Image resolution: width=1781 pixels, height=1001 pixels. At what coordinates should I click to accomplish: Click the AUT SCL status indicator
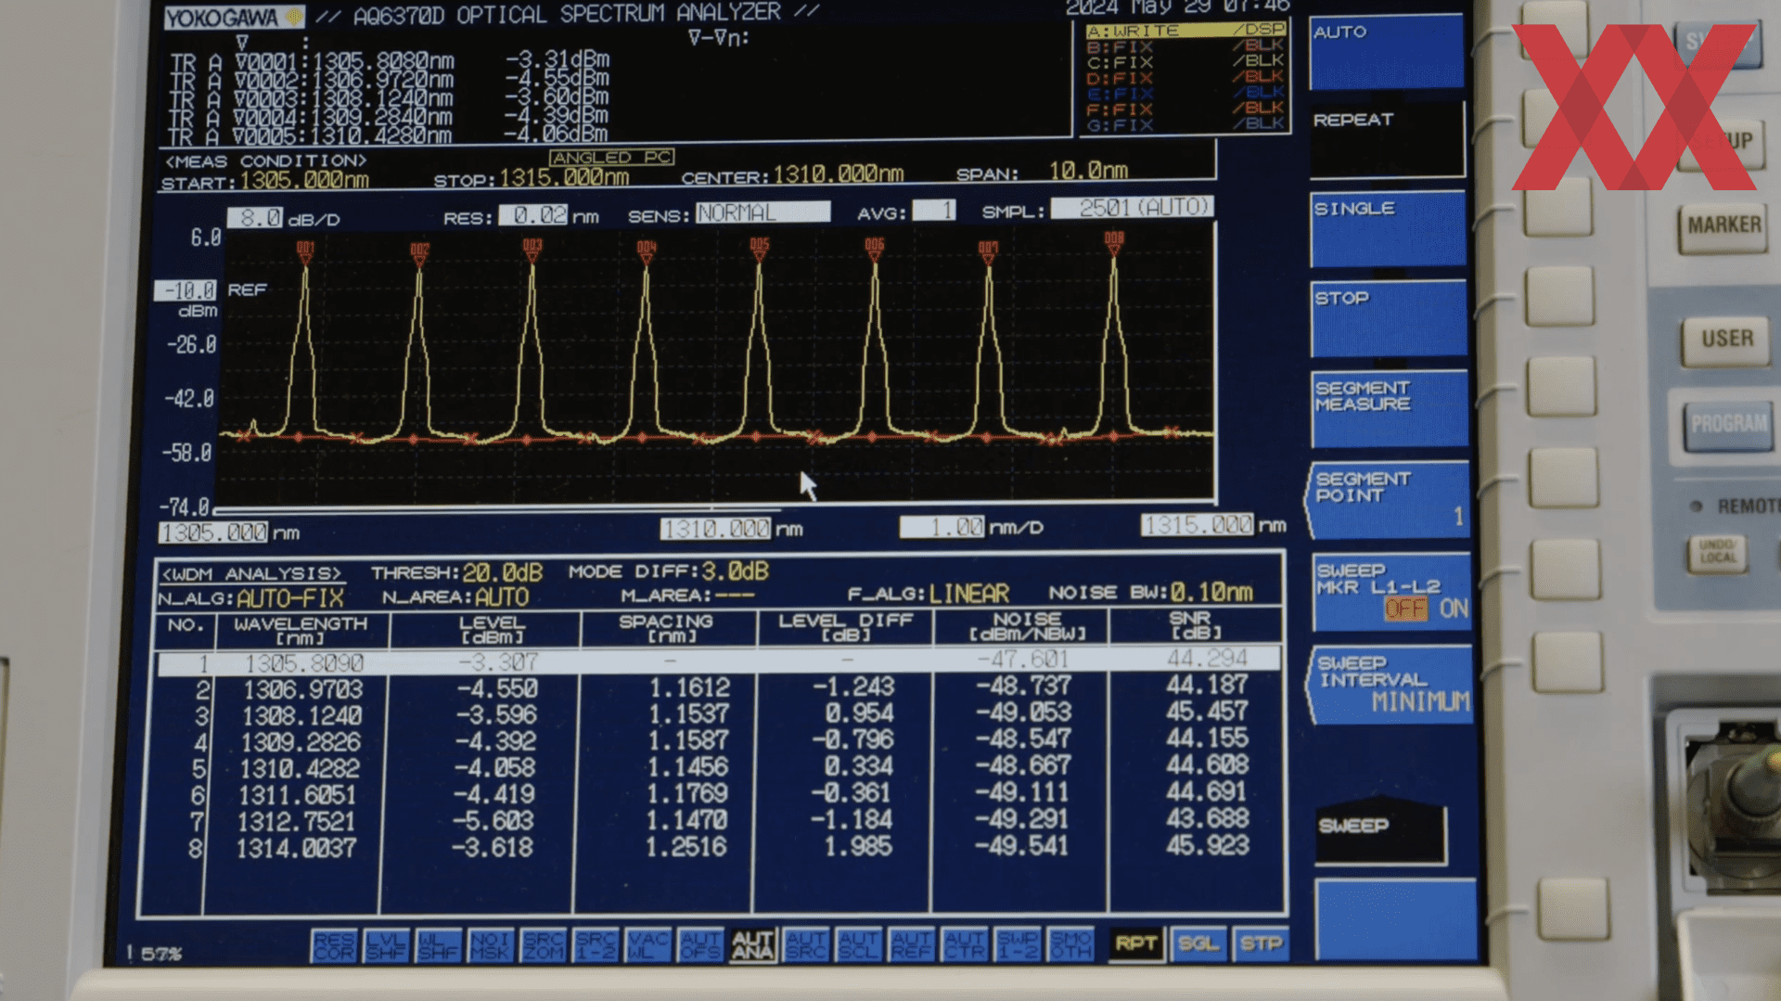859,945
